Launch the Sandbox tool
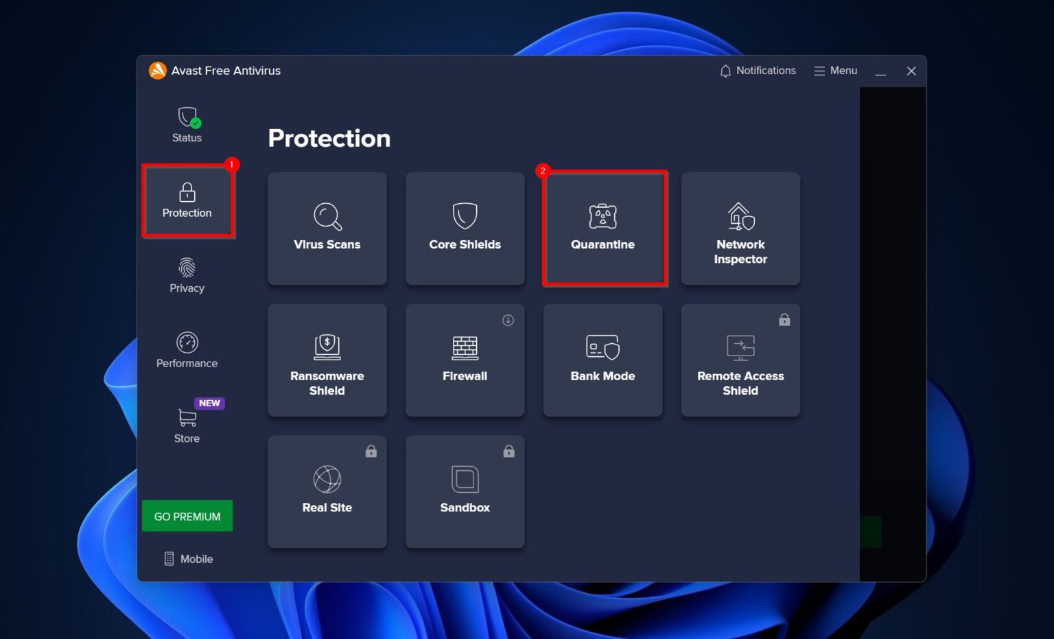The image size is (1054, 639). (465, 491)
